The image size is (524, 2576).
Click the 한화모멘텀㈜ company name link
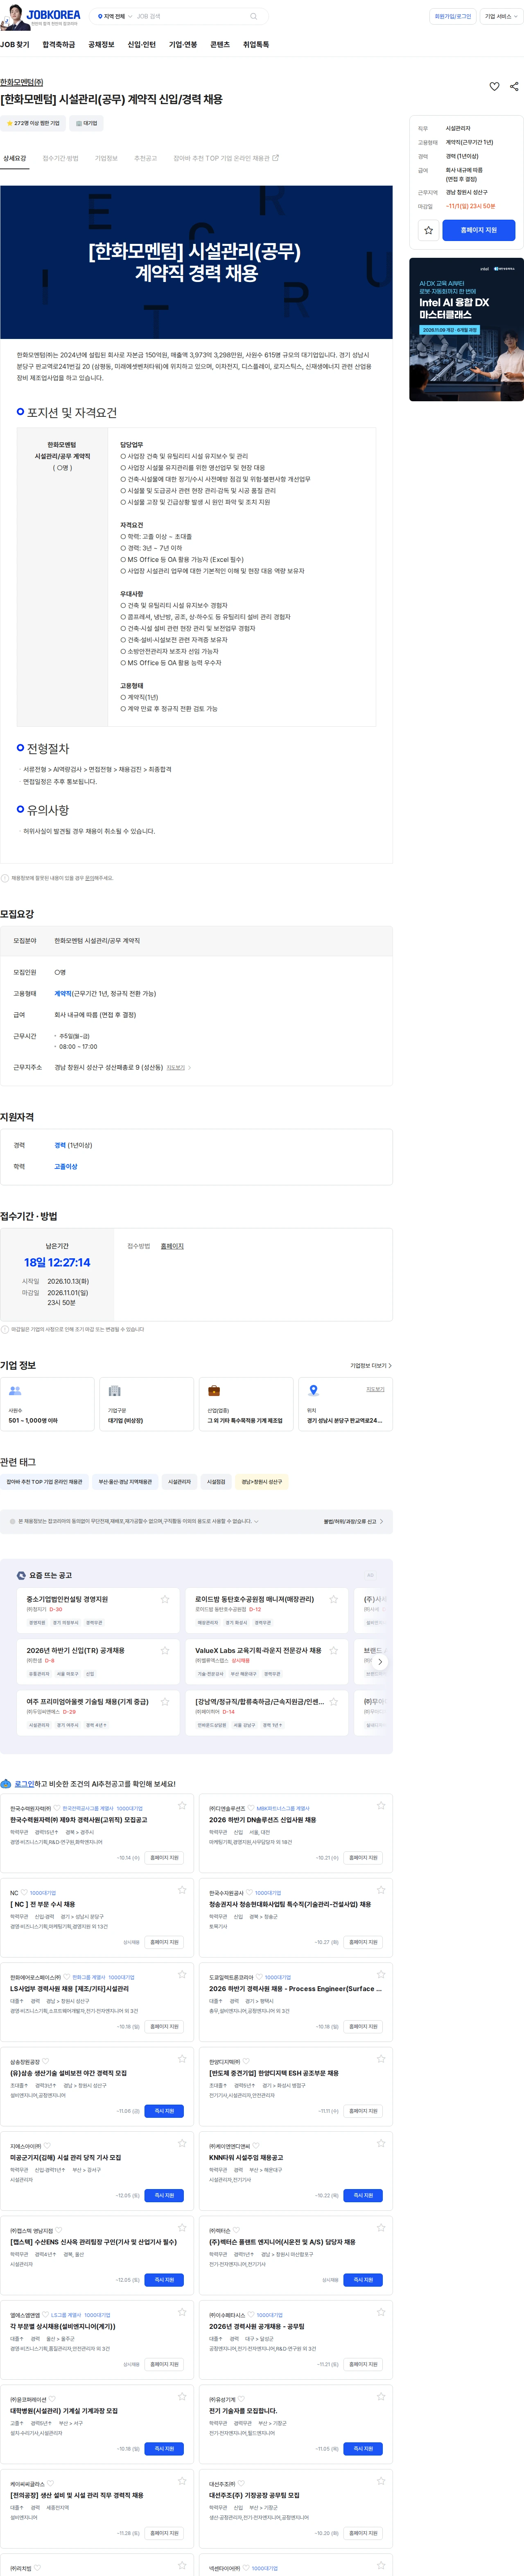pyautogui.click(x=22, y=82)
